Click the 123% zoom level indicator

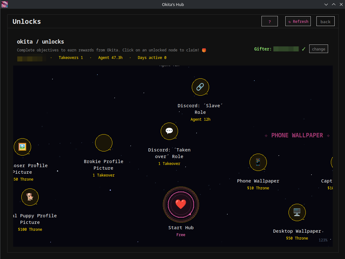(323, 240)
